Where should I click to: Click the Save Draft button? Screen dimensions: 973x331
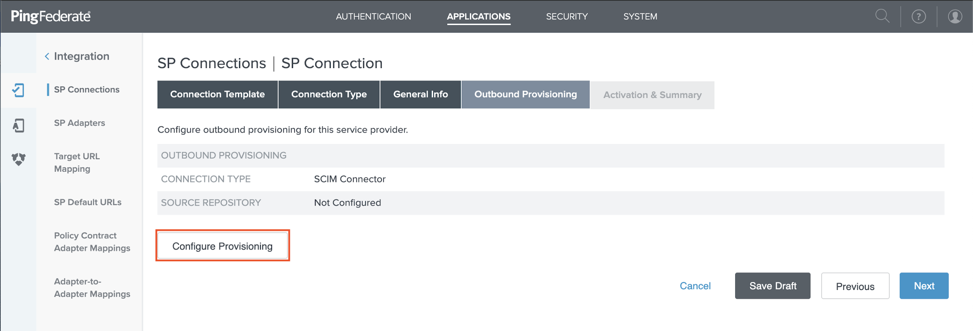point(773,286)
